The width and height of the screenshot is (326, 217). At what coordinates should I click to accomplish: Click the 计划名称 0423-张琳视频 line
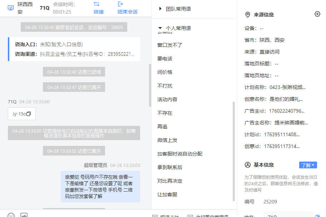click(x=275, y=87)
